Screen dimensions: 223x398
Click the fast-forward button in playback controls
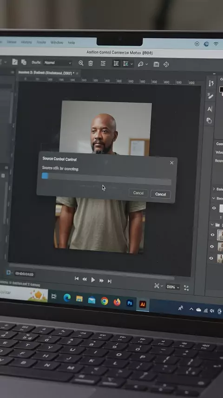[x=101, y=281]
